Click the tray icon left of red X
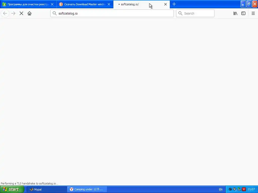 pyautogui.click(x=239, y=189)
